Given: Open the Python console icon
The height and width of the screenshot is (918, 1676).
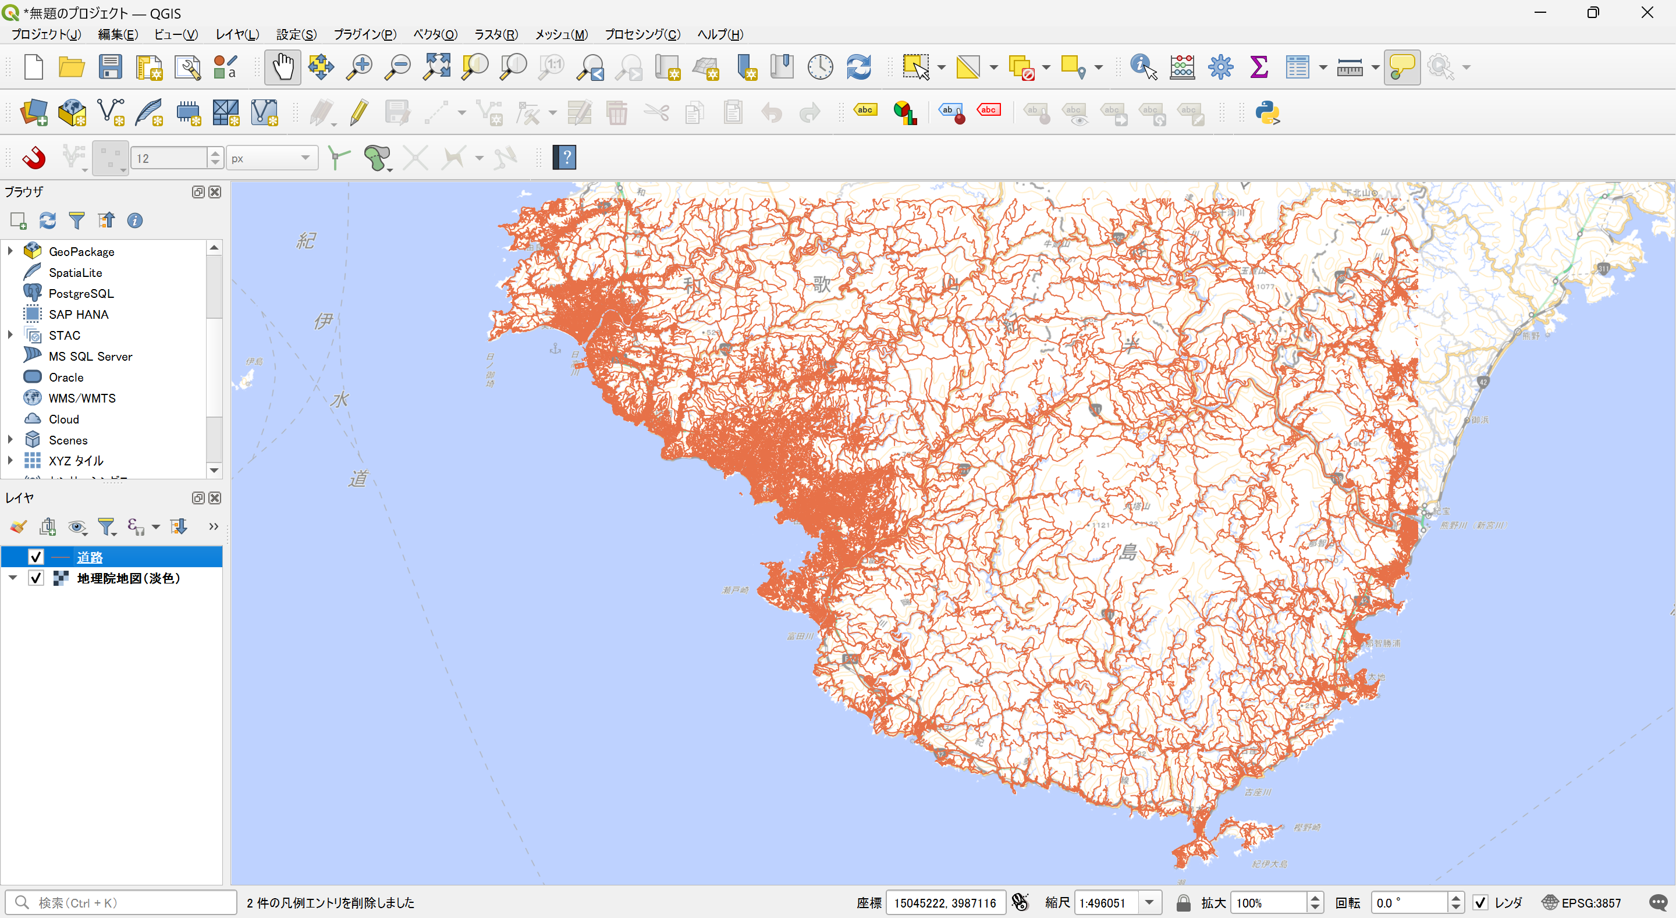Looking at the screenshot, I should 1266,112.
